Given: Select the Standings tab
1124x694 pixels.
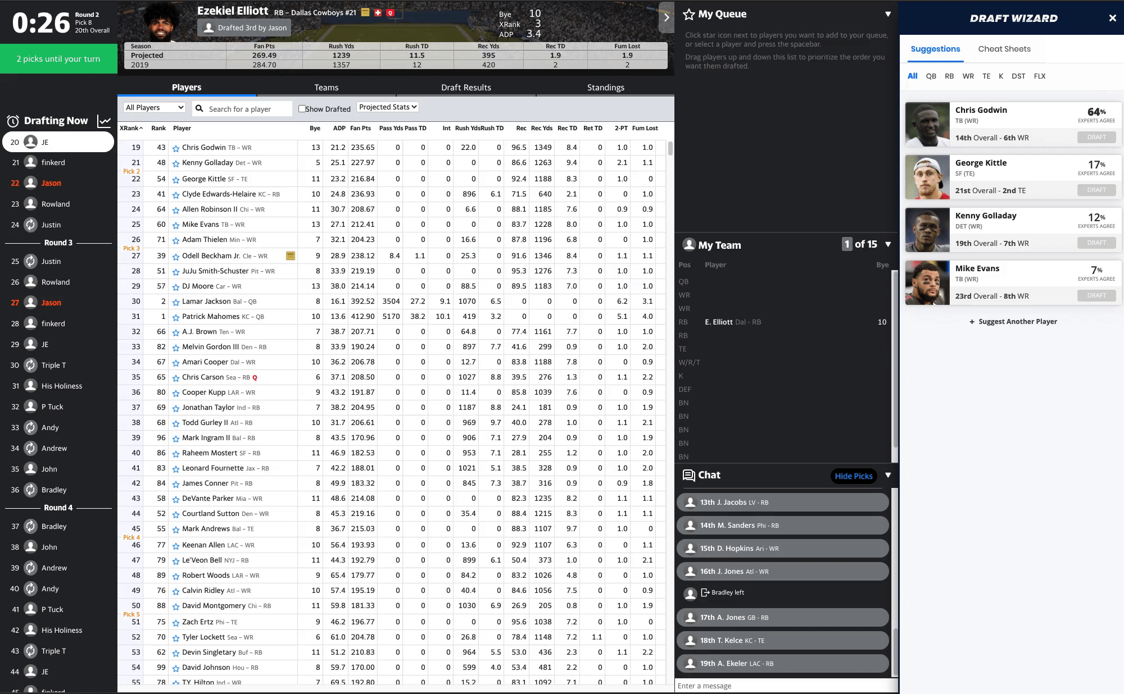Looking at the screenshot, I should 602,88.
